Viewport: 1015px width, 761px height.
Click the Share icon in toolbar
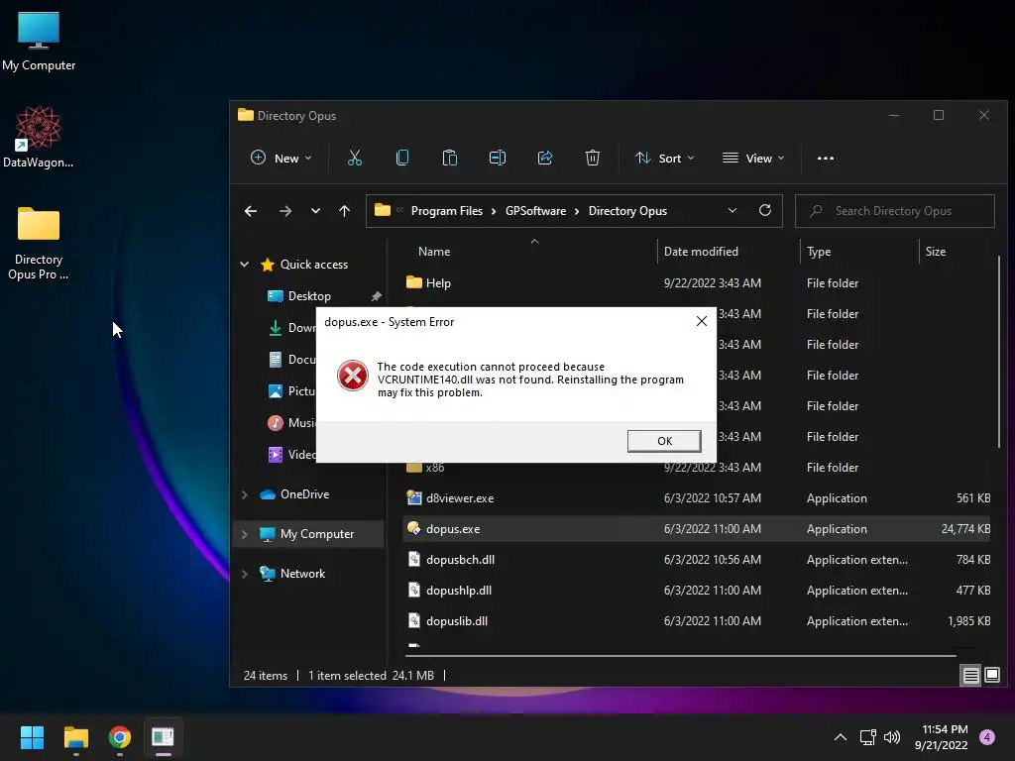[545, 158]
